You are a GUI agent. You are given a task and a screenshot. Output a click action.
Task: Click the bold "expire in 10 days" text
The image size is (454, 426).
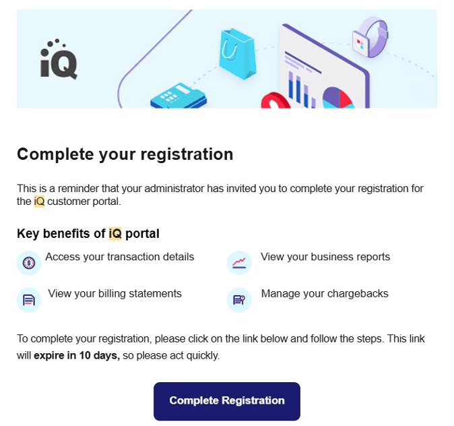pos(77,355)
